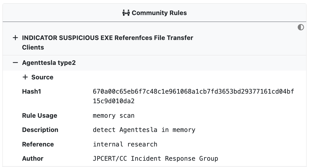This screenshot has width=309, height=167.
Task: Click the Hash1 value string
Action: pos(193,96)
